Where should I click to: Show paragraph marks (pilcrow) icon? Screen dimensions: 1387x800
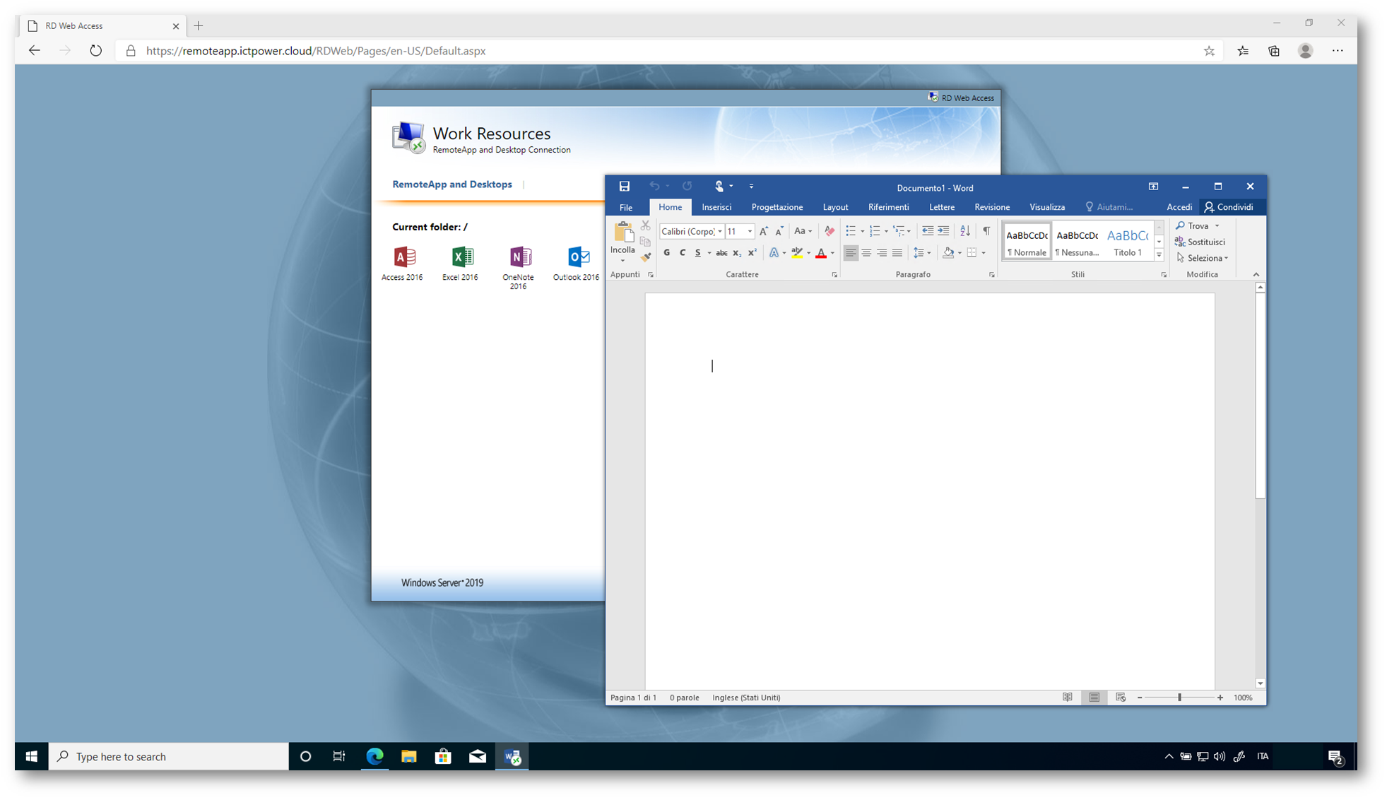click(x=986, y=231)
